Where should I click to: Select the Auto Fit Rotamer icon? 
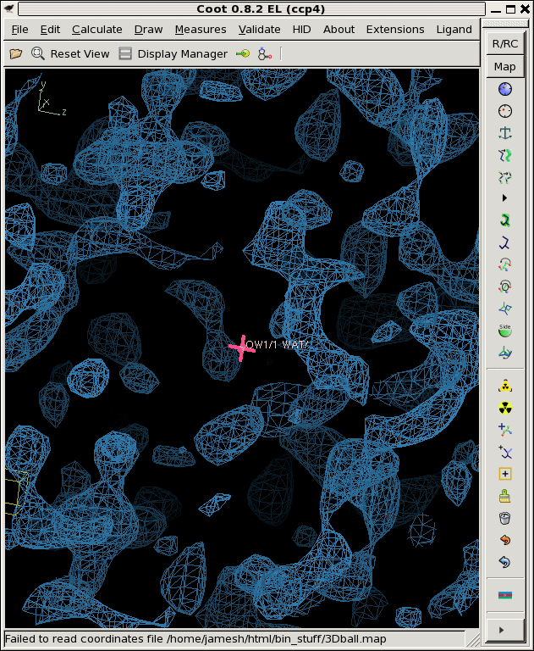click(x=505, y=220)
